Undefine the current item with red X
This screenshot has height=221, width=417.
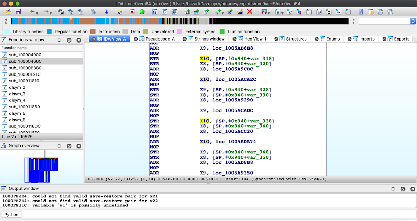click(x=250, y=11)
